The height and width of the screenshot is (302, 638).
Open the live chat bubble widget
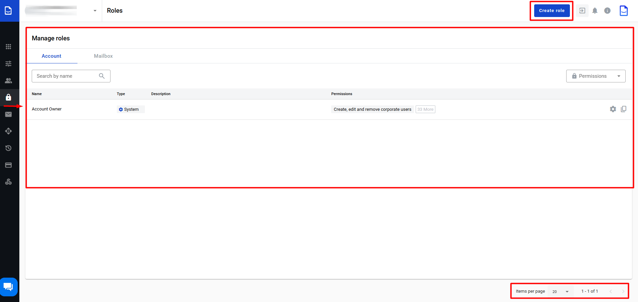(8, 287)
